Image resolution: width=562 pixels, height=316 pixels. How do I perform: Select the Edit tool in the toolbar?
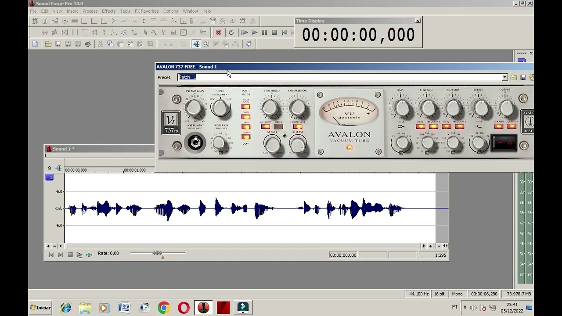tap(196, 44)
